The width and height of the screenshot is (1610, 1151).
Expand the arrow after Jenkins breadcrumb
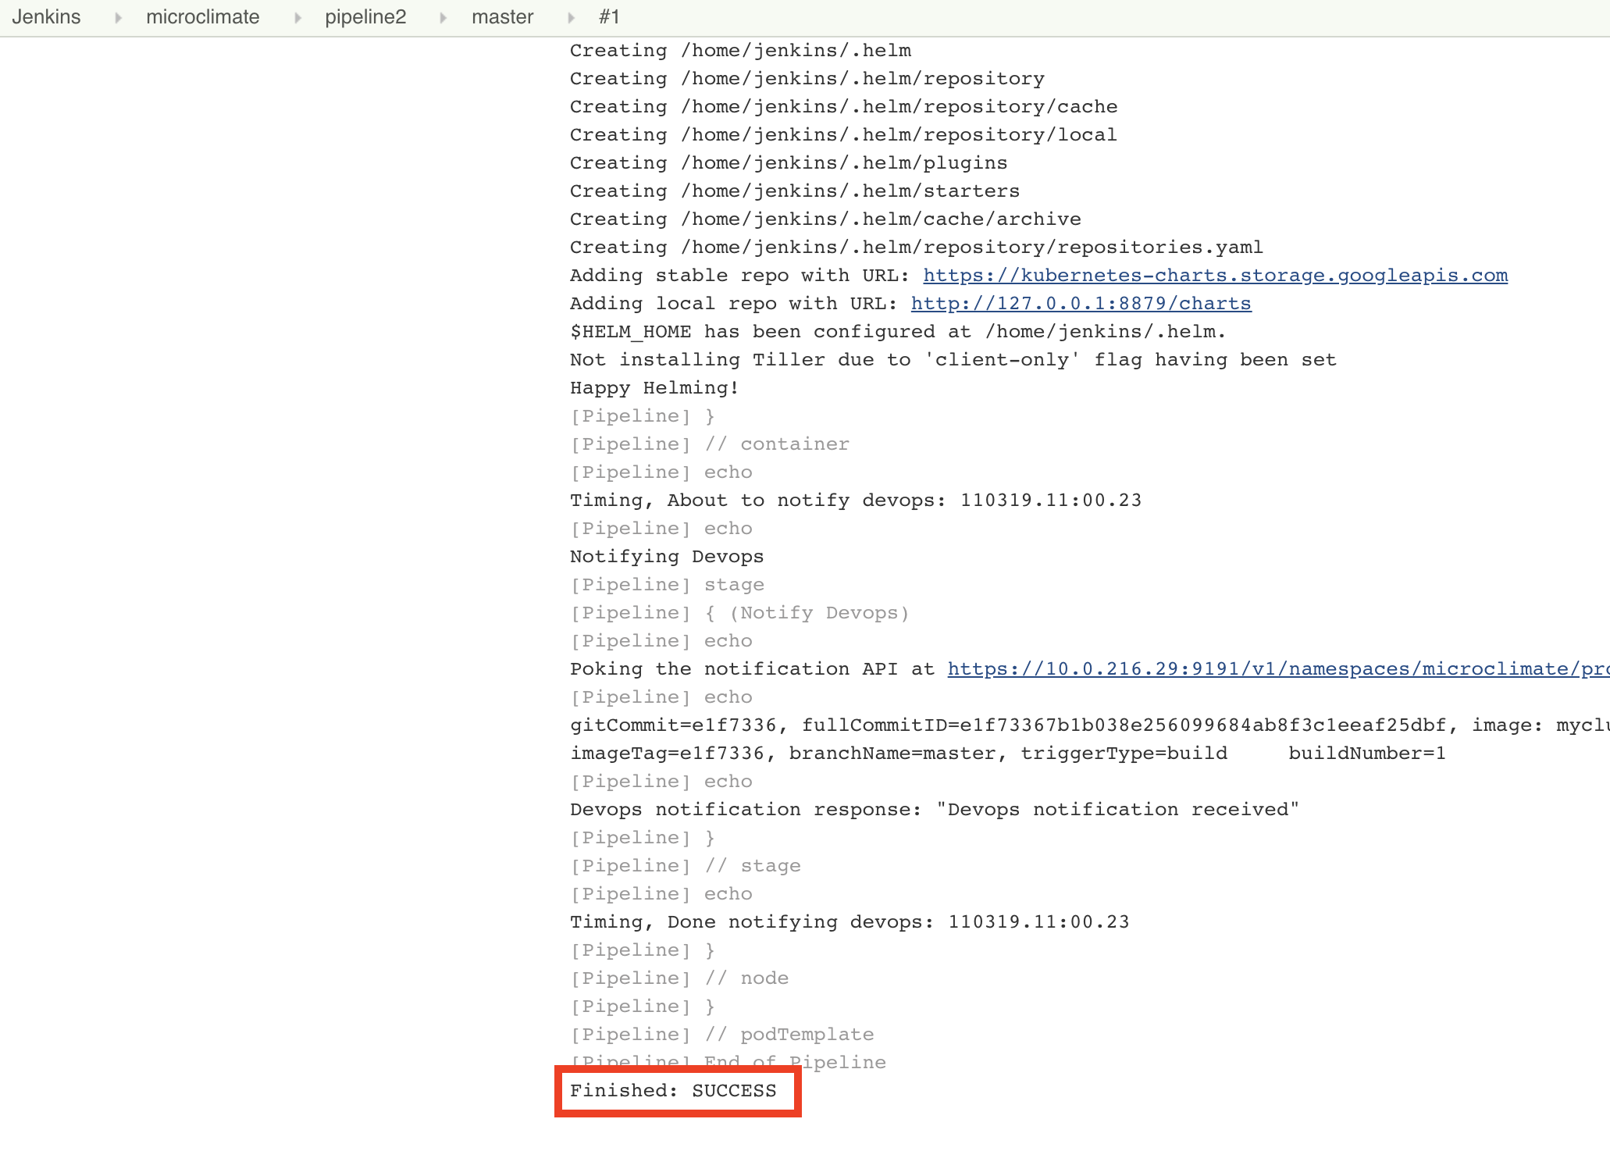(x=118, y=18)
